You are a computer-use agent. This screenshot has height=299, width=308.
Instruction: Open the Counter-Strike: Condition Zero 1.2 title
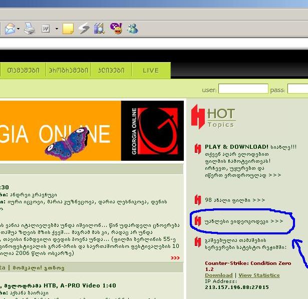[248, 266]
